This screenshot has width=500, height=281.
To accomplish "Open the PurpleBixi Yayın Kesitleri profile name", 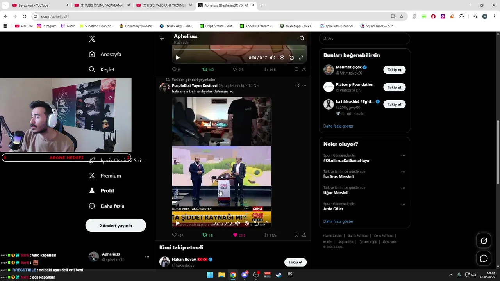I will (x=195, y=85).
